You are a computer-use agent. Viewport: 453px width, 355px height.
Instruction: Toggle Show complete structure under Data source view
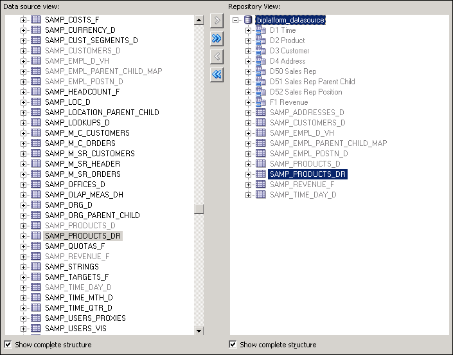[x=8, y=344]
